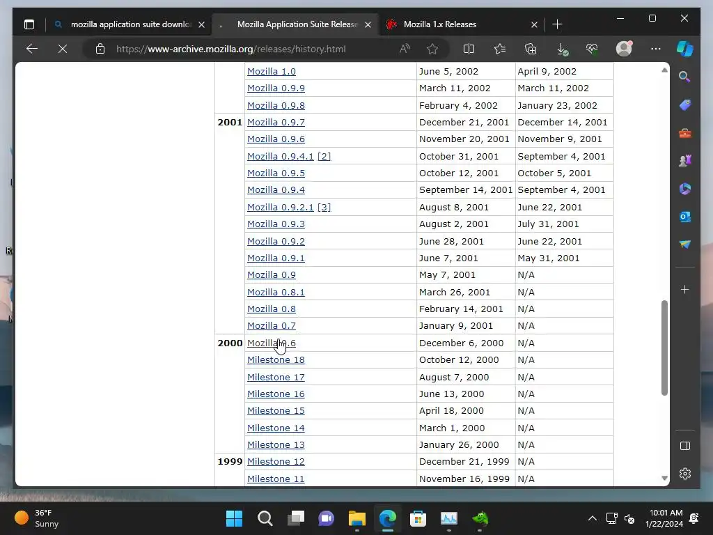
Task: Open the Mozilla 0.6 link
Action: pos(271,343)
